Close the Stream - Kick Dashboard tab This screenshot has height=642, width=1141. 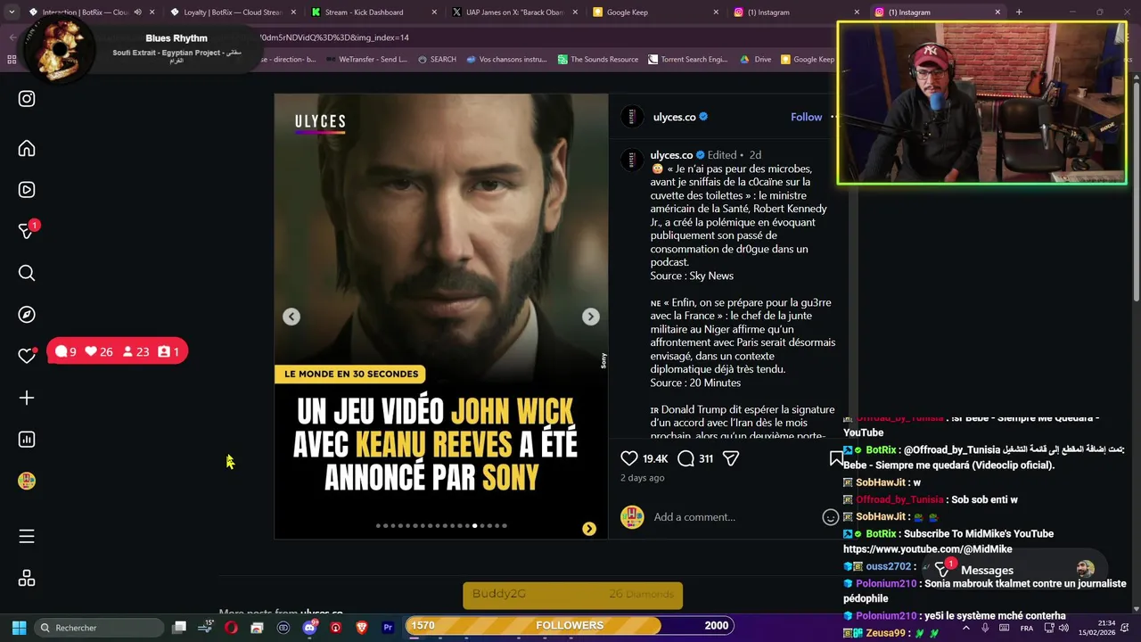click(x=434, y=12)
